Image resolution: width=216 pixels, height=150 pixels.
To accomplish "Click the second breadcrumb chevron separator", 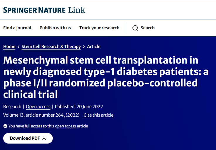I will point(84,47).
